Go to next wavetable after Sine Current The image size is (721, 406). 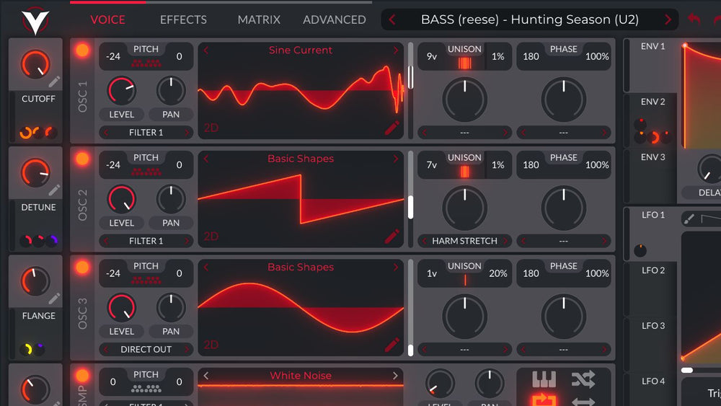tap(395, 50)
